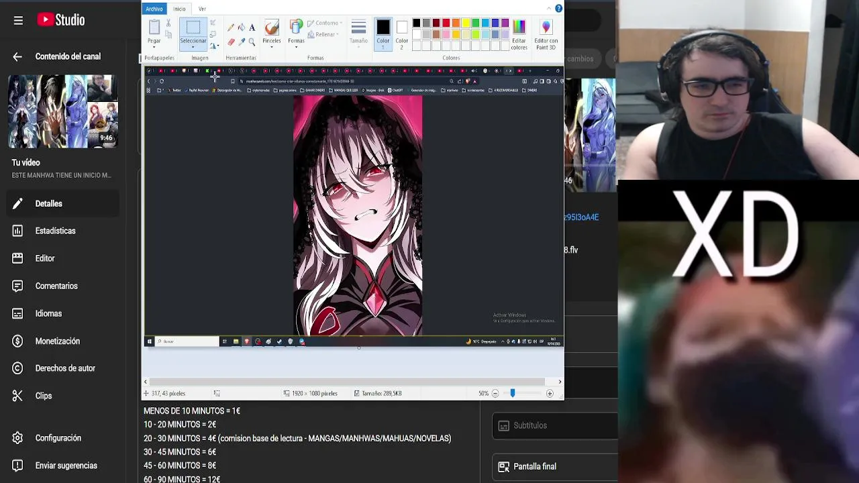
Task: Click the Cut scissors icon
Action: click(x=168, y=23)
